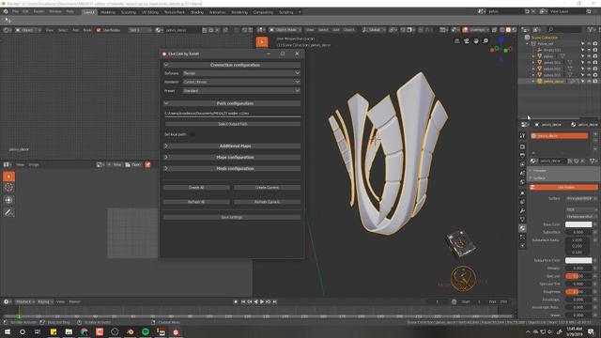The width and height of the screenshot is (601, 338).
Task: Click Roughness slider in material properties
Action: click(x=578, y=292)
